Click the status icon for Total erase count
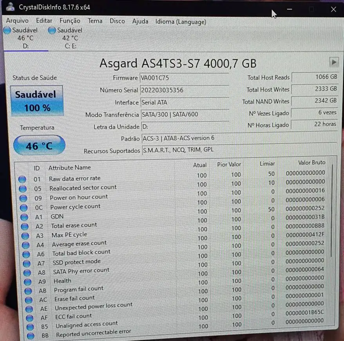The height and width of the screenshot is (341, 344). pyautogui.click(x=25, y=226)
